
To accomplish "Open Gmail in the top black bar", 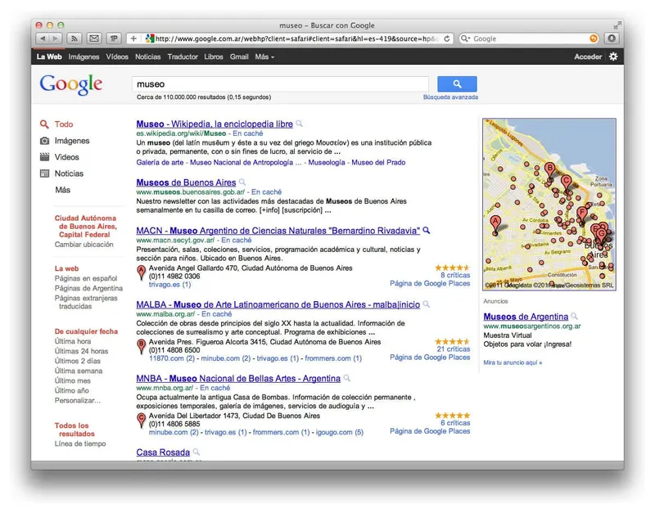I will (x=239, y=56).
